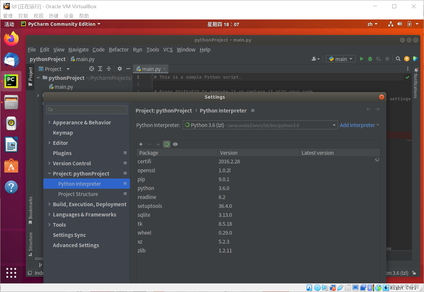Open the Navigate menu
This screenshot has height=292, width=424.
click(x=78, y=49)
